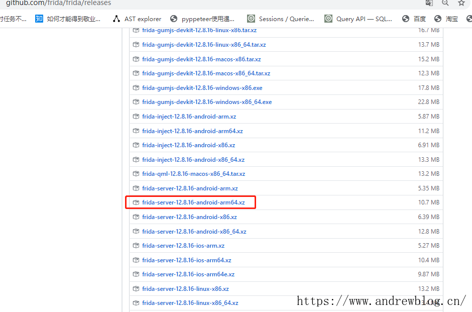Image resolution: width=472 pixels, height=312 pixels.
Task: Click the github.com/frida/frida/releases address bar
Action: pos(59,3)
